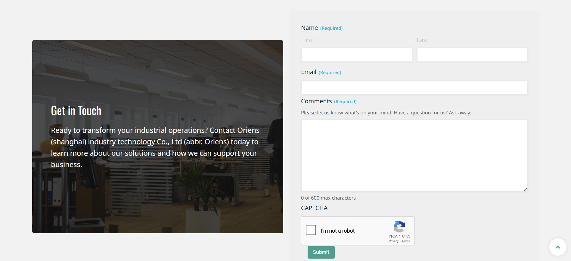Viewport: 571px width, 261px height.
Task: Click the reCAPTCHA logo icon
Action: click(x=399, y=227)
